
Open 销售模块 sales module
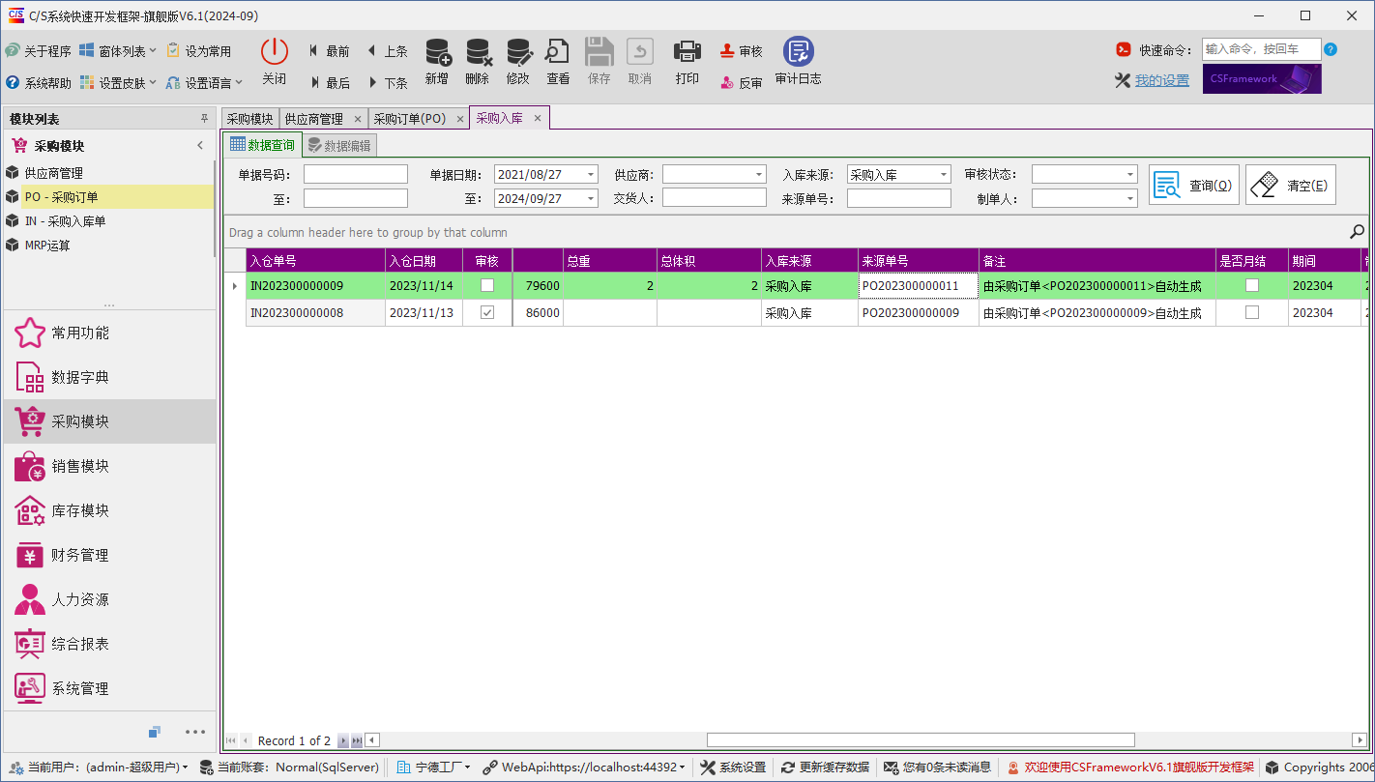(x=109, y=466)
